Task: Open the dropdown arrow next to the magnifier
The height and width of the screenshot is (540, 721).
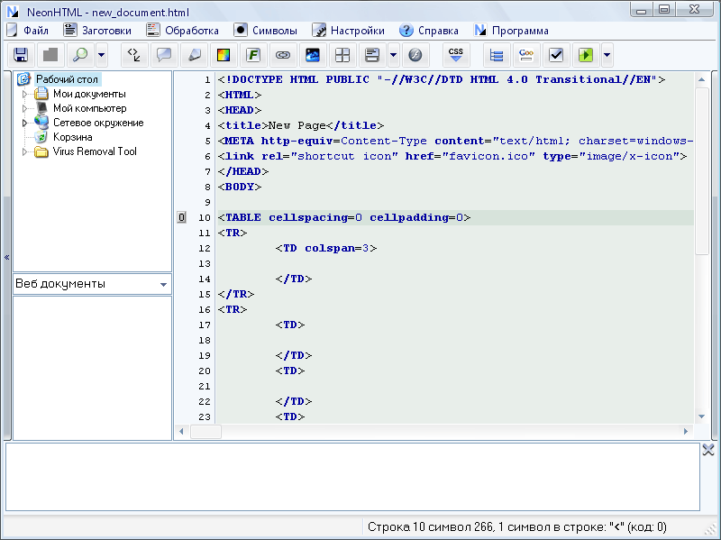Action: pos(102,55)
